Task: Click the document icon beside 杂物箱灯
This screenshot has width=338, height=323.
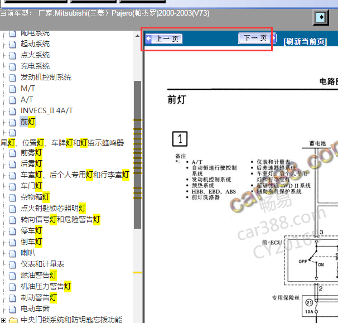Action: (x=13, y=197)
